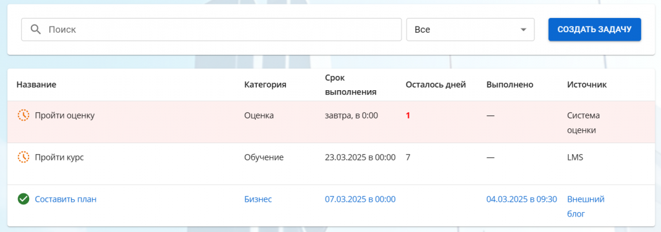Click the dropdown arrow in Все filter

pyautogui.click(x=523, y=30)
